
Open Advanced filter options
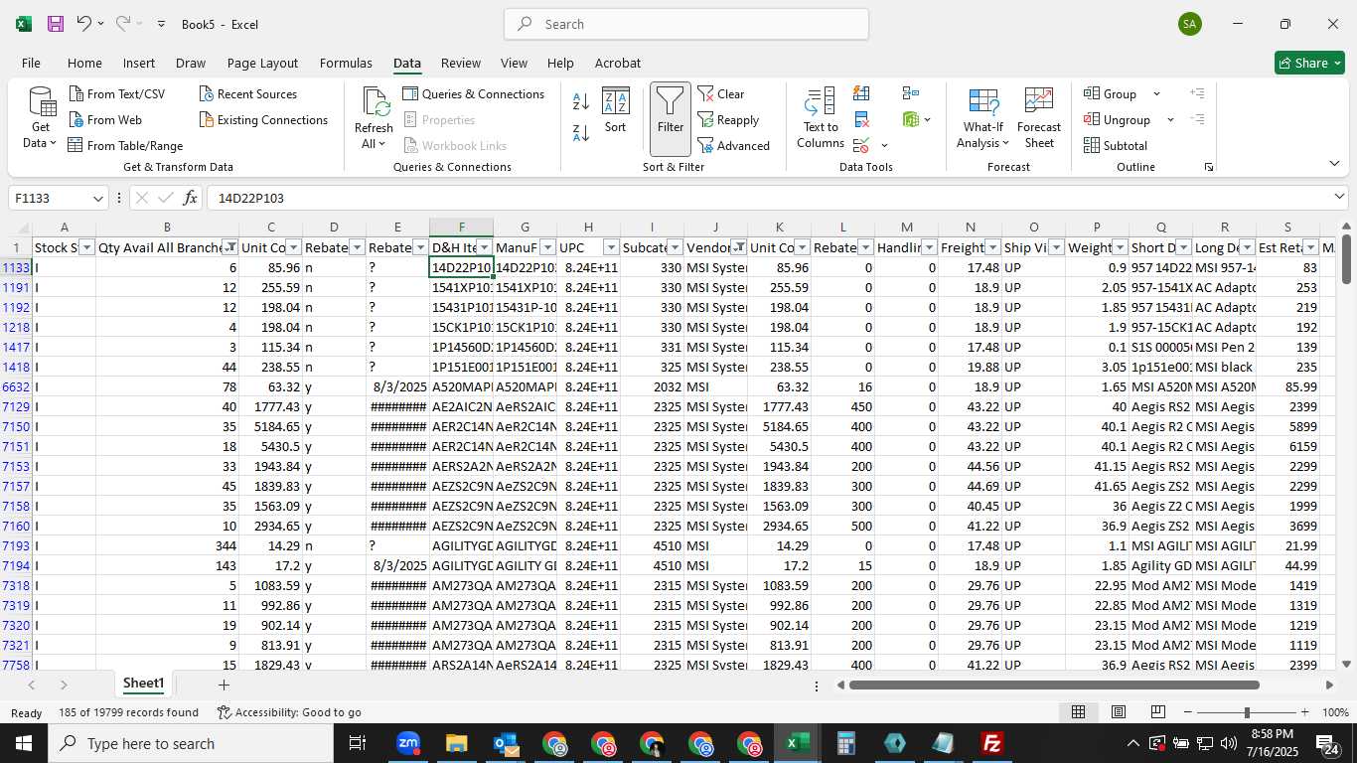(x=733, y=146)
